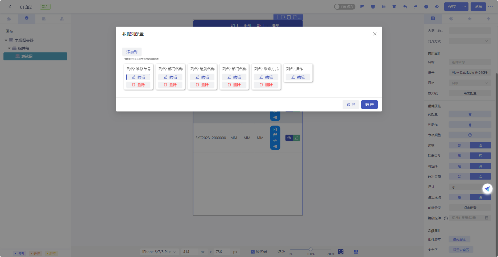This screenshot has height=257, width=498.
Task: Set 隐藏表头 to 否
Action: [481, 156]
